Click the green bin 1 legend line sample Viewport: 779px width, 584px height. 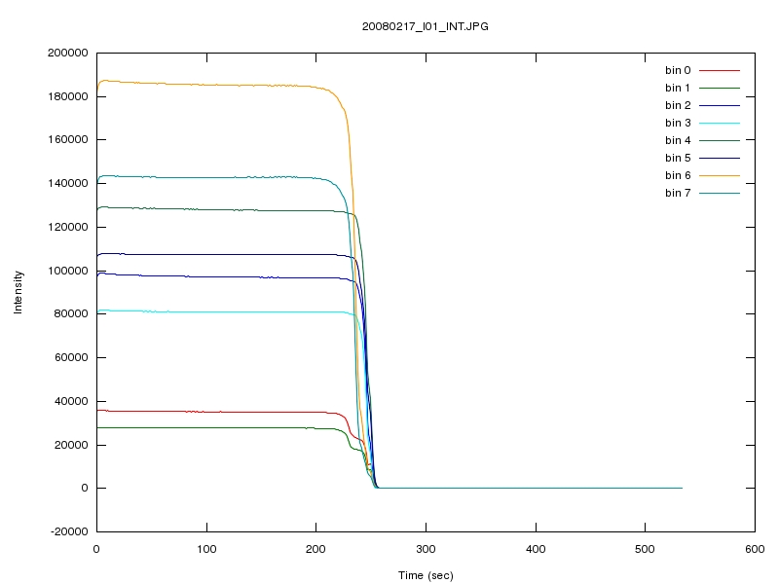coord(720,88)
